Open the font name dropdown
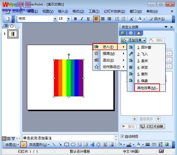The height and width of the screenshot is (155, 177). pyautogui.click(x=55, y=19)
